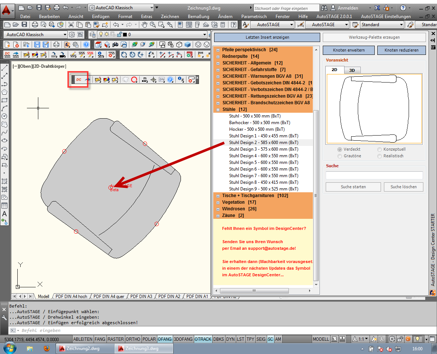This screenshot has height=354, width=437.
Task: Click the DIN icon in floating toolbar
Action: 162,80
